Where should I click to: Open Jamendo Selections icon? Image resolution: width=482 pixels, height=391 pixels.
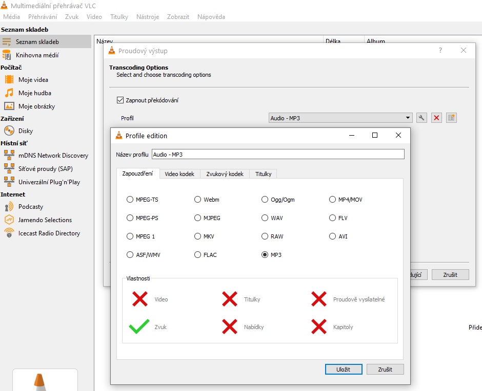[9, 220]
